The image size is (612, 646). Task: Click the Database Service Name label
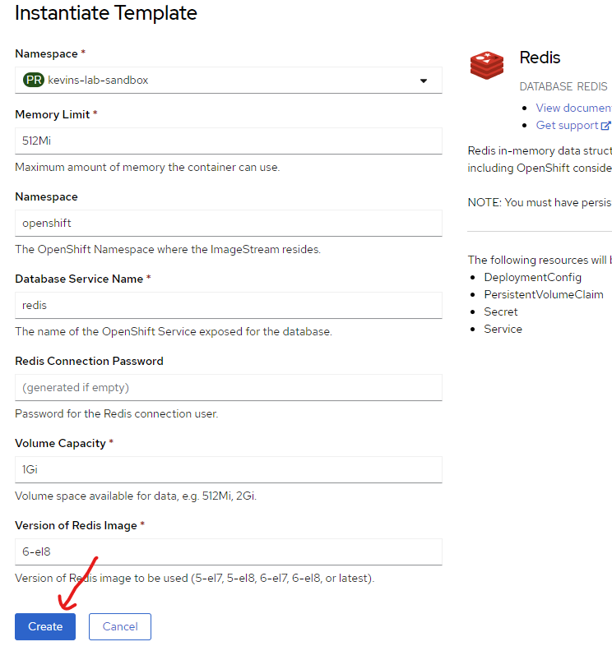[79, 279]
